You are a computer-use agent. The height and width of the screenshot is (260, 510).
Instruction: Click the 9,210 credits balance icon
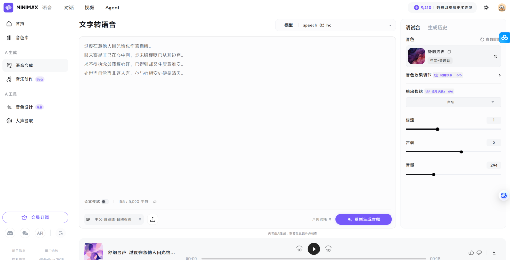click(x=416, y=8)
